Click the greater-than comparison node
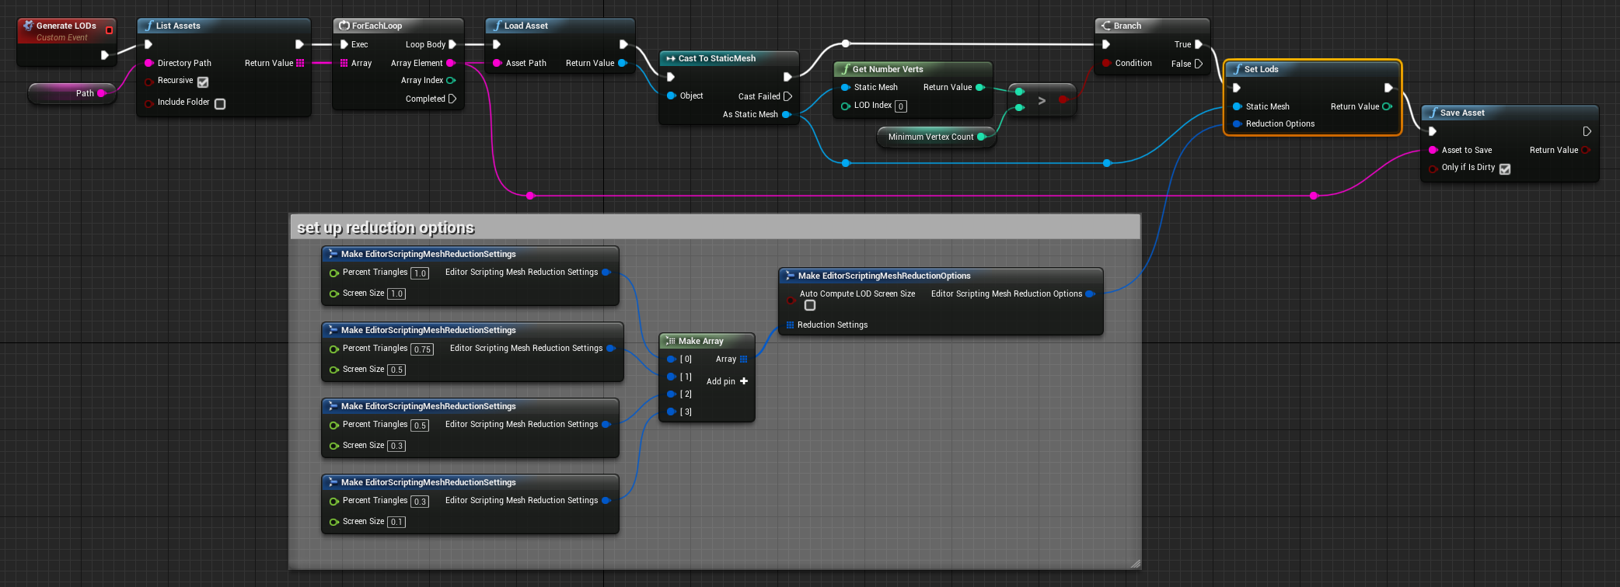Image resolution: width=1620 pixels, height=587 pixels. pyautogui.click(x=1042, y=100)
